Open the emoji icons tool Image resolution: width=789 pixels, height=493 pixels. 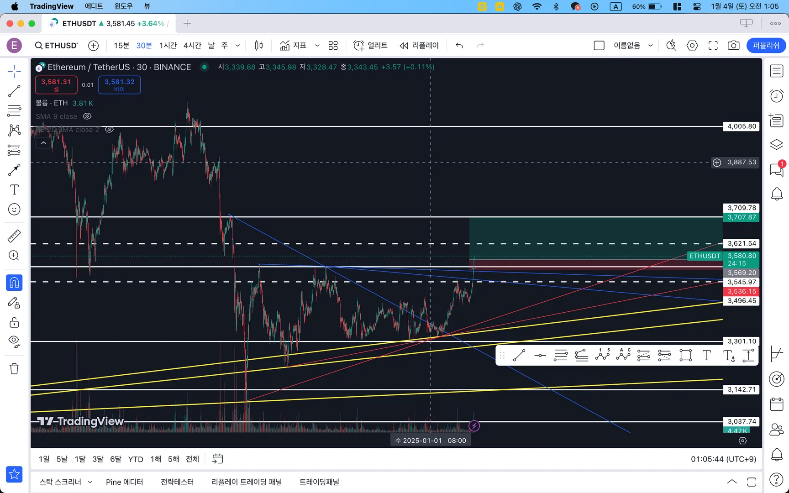(14, 210)
